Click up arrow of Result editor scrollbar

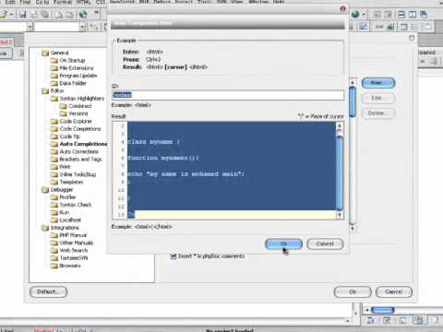point(340,125)
